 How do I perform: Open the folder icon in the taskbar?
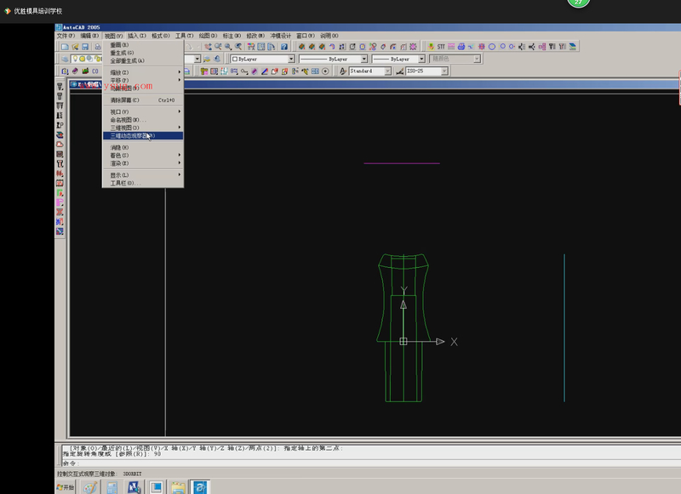pyautogui.click(x=178, y=488)
